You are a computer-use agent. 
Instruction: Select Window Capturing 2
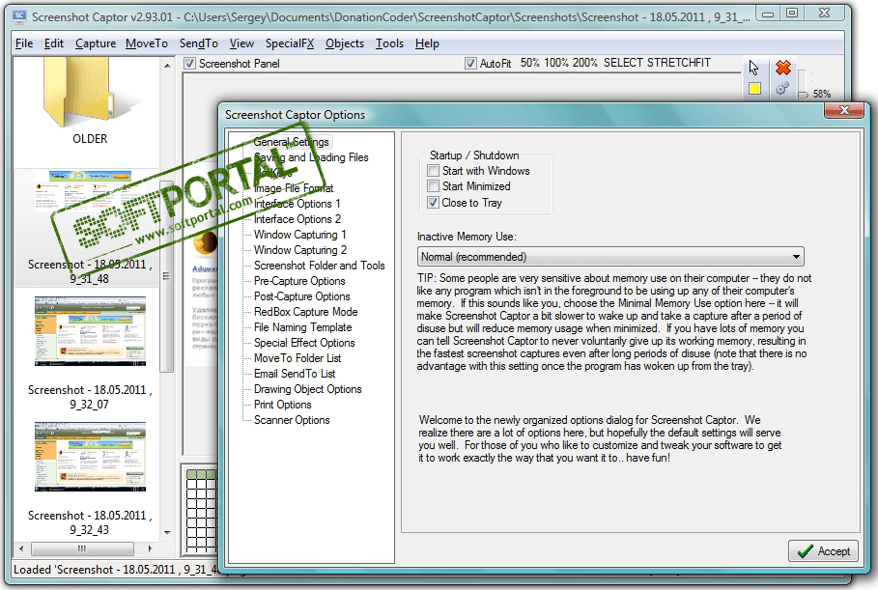coord(300,250)
